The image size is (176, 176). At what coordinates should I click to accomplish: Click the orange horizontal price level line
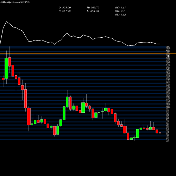(x=88, y=53)
